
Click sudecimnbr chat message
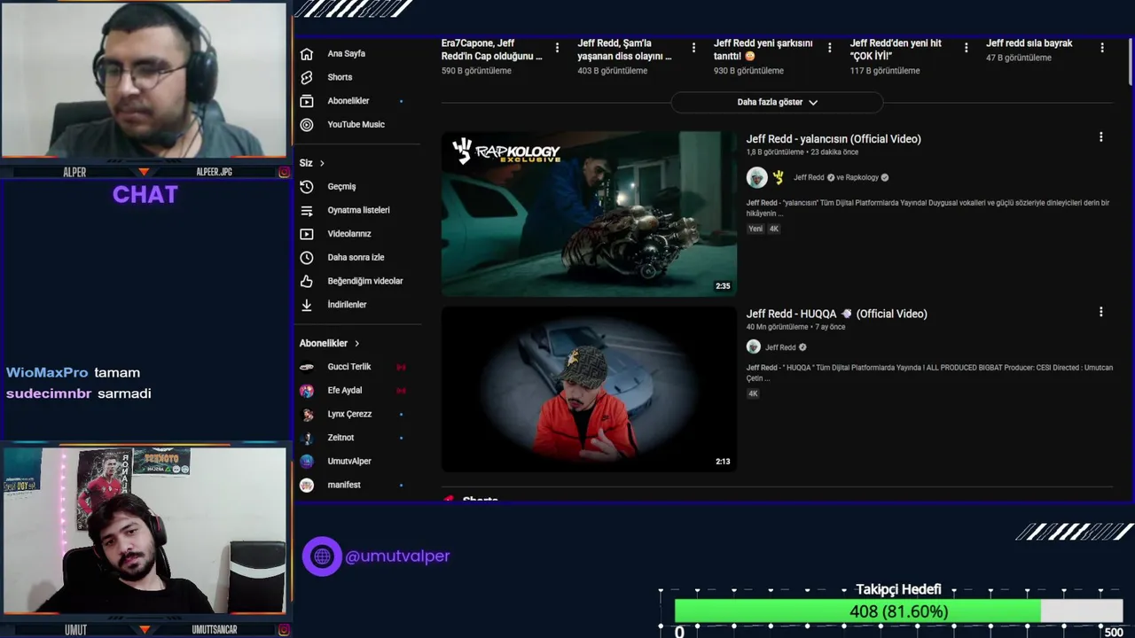79,393
